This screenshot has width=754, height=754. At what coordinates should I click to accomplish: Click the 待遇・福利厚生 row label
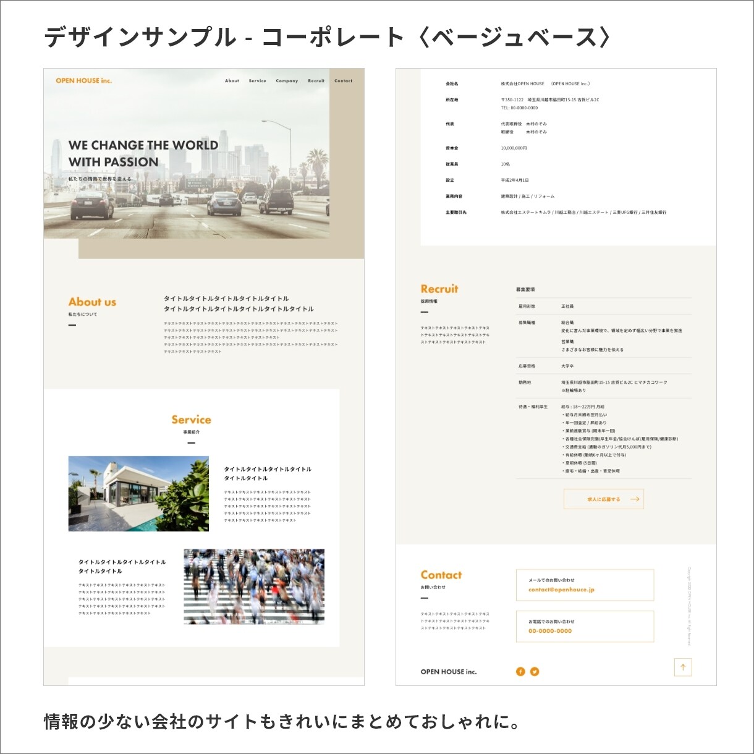(x=533, y=407)
